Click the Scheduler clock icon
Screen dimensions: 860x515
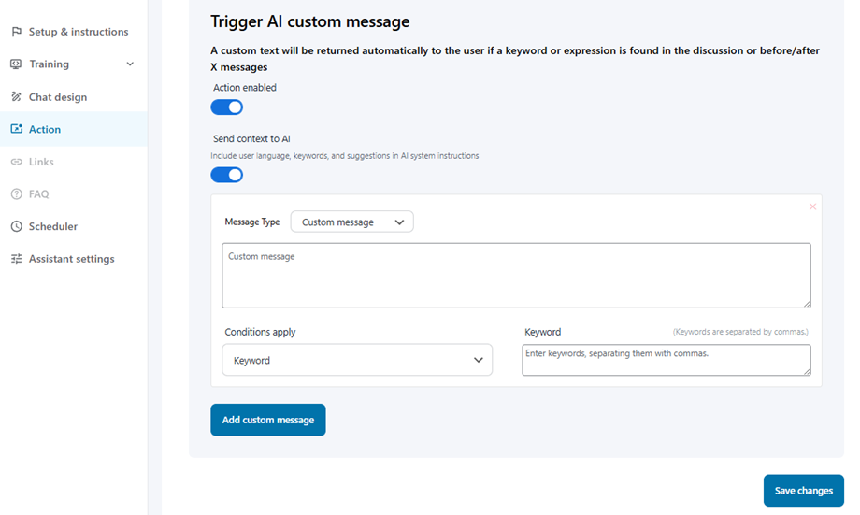[x=16, y=226]
